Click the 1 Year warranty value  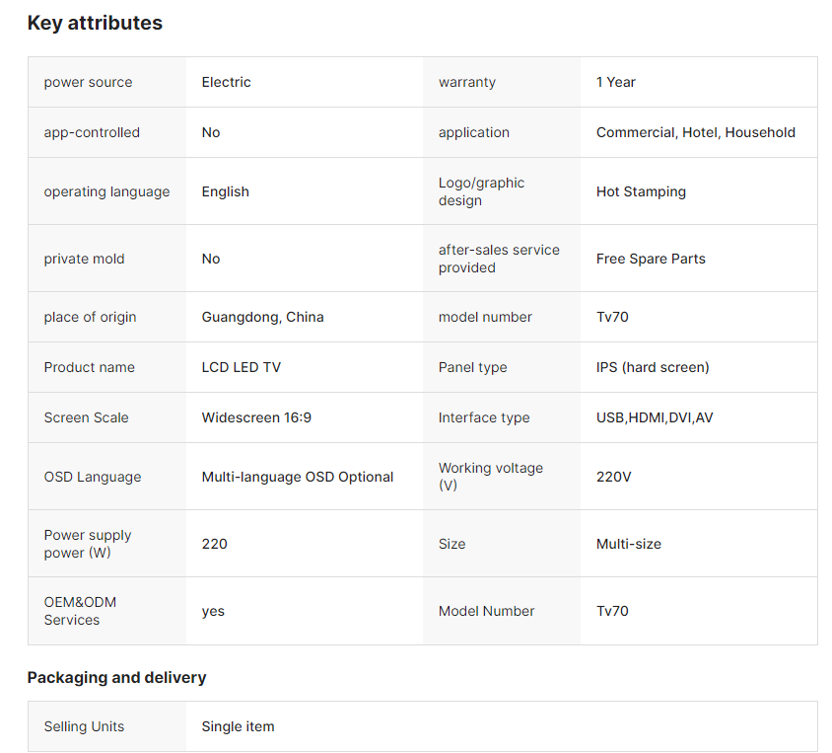tap(615, 82)
